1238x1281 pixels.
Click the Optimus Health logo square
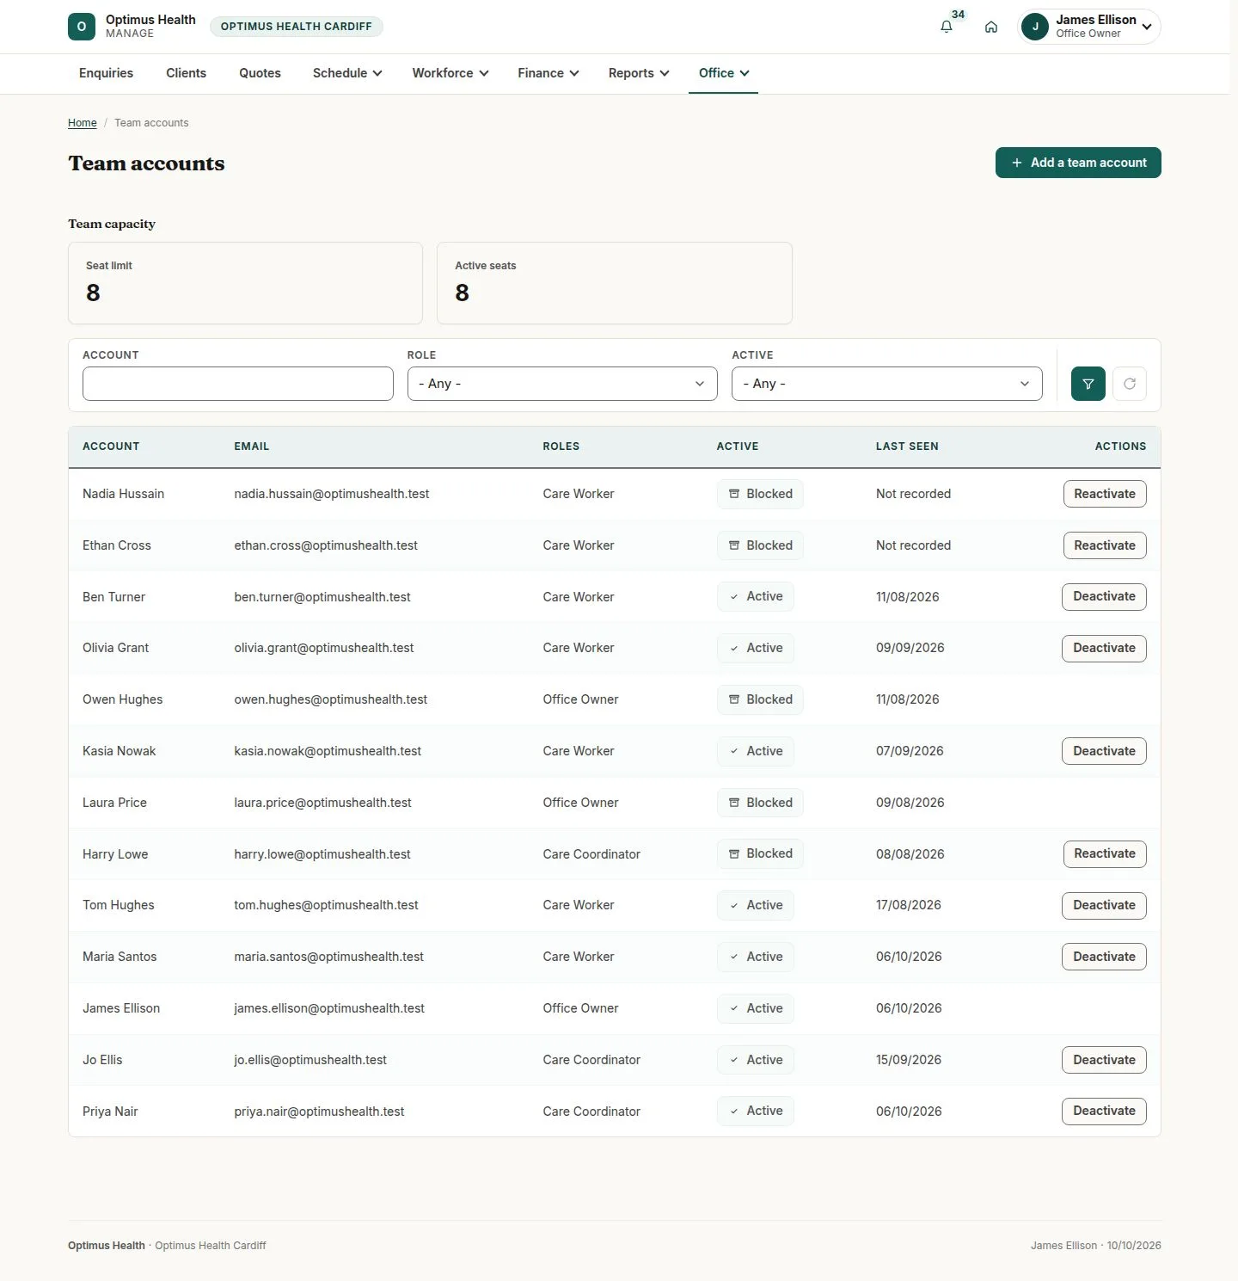pos(82,27)
